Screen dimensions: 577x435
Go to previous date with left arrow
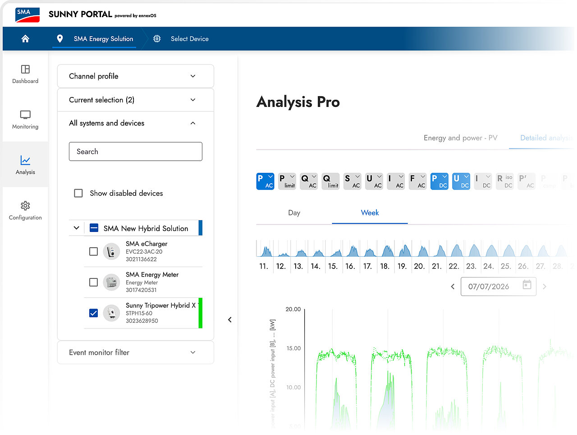pyautogui.click(x=453, y=287)
